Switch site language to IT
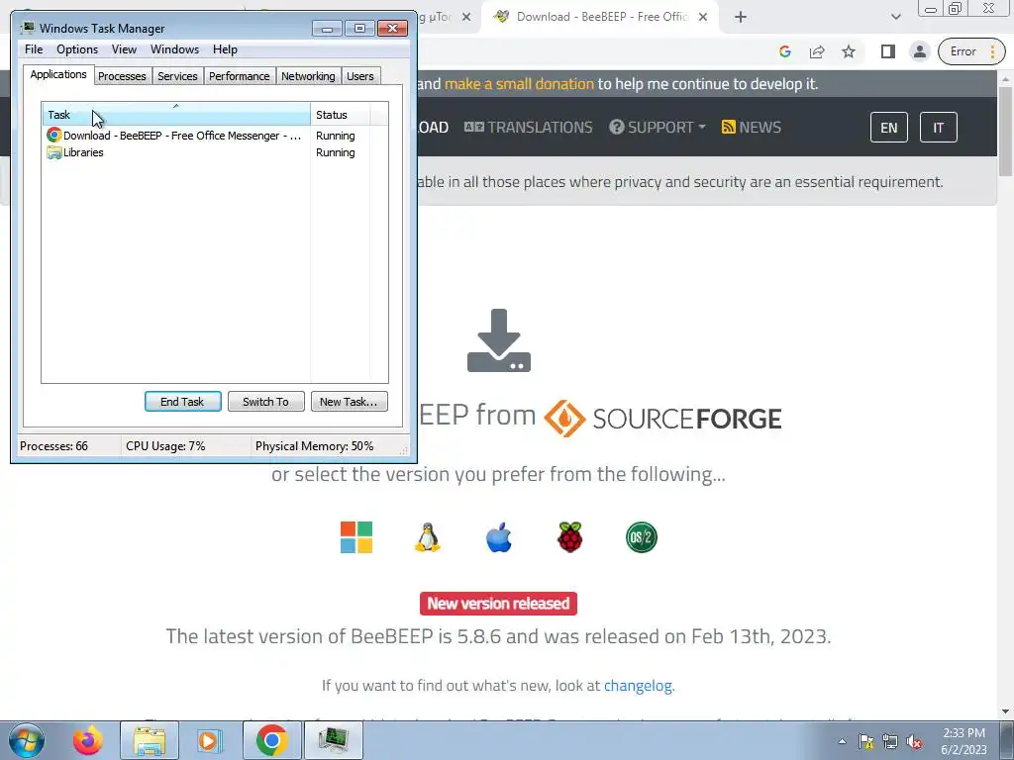 point(938,128)
